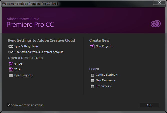
Task: Click the document icon beside Resources
Action: (x=92, y=86)
